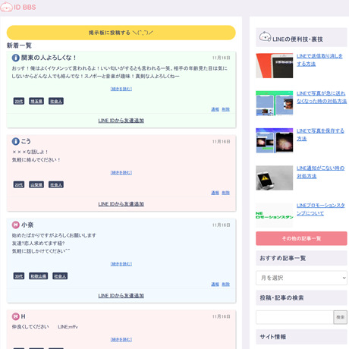Open 続きを読む in 小奈 post

[x=121, y=264]
